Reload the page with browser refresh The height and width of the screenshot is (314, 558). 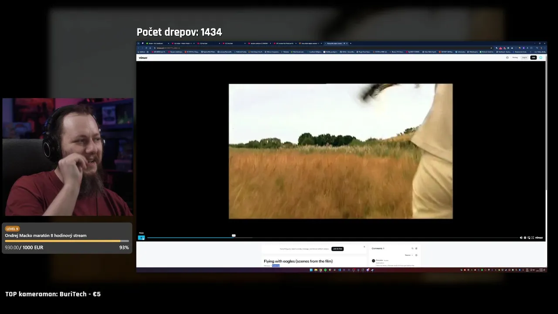click(x=146, y=48)
